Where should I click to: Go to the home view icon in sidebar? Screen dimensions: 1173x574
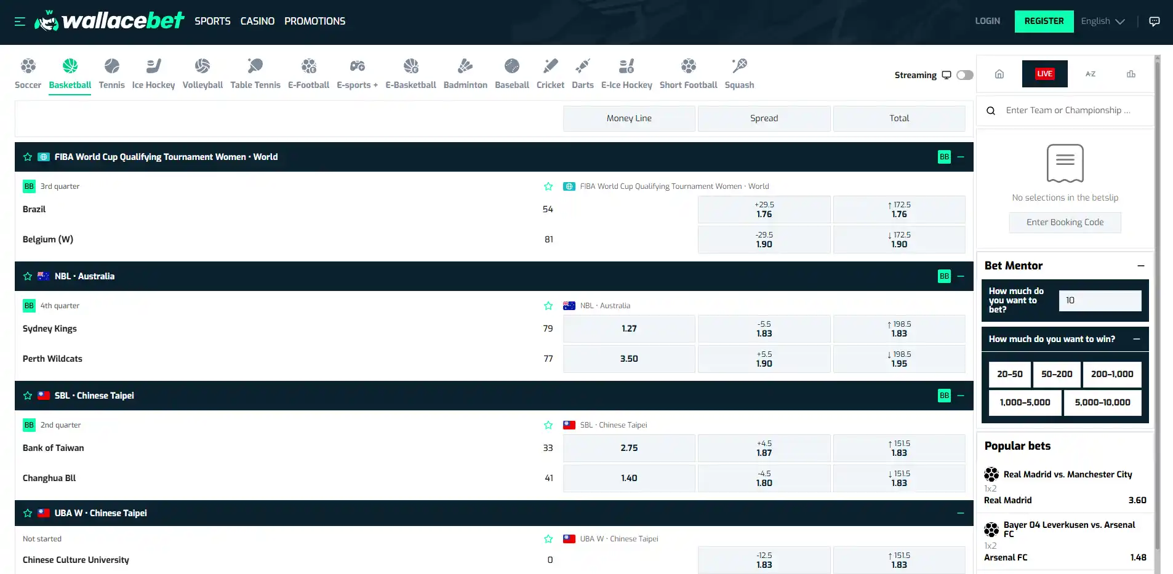coord(999,74)
